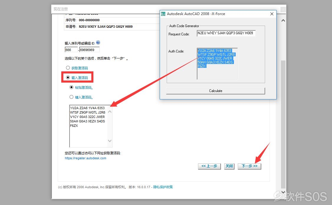The image size is (332, 205).
Task: Click the registration window scrollbar down arrow
Action: coord(283,192)
